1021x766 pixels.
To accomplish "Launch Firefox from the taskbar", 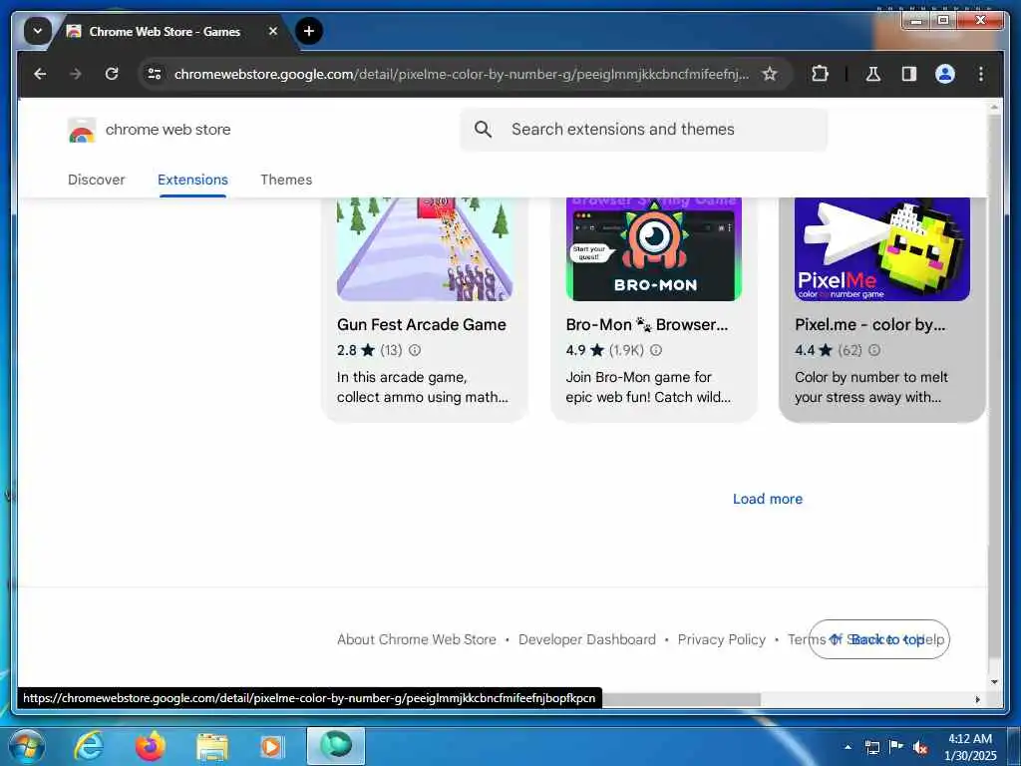I will click(151, 746).
